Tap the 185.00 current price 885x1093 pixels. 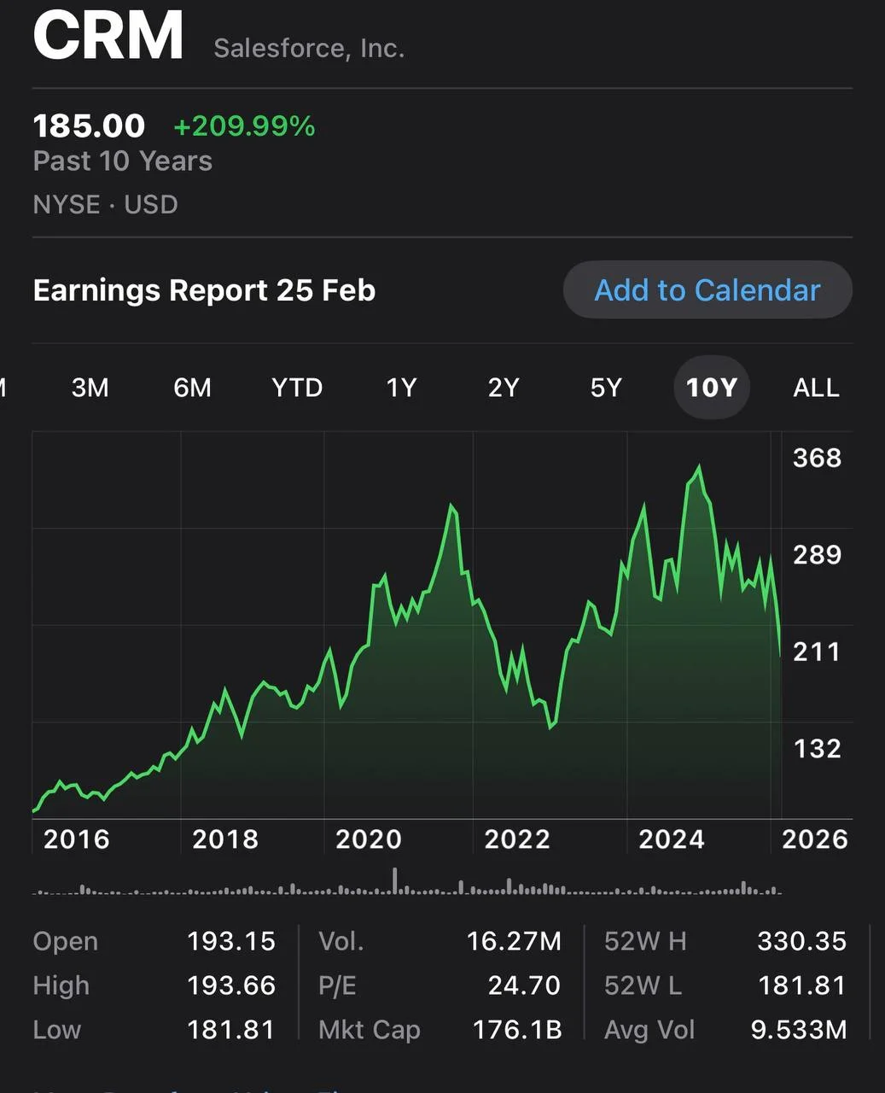[89, 126]
